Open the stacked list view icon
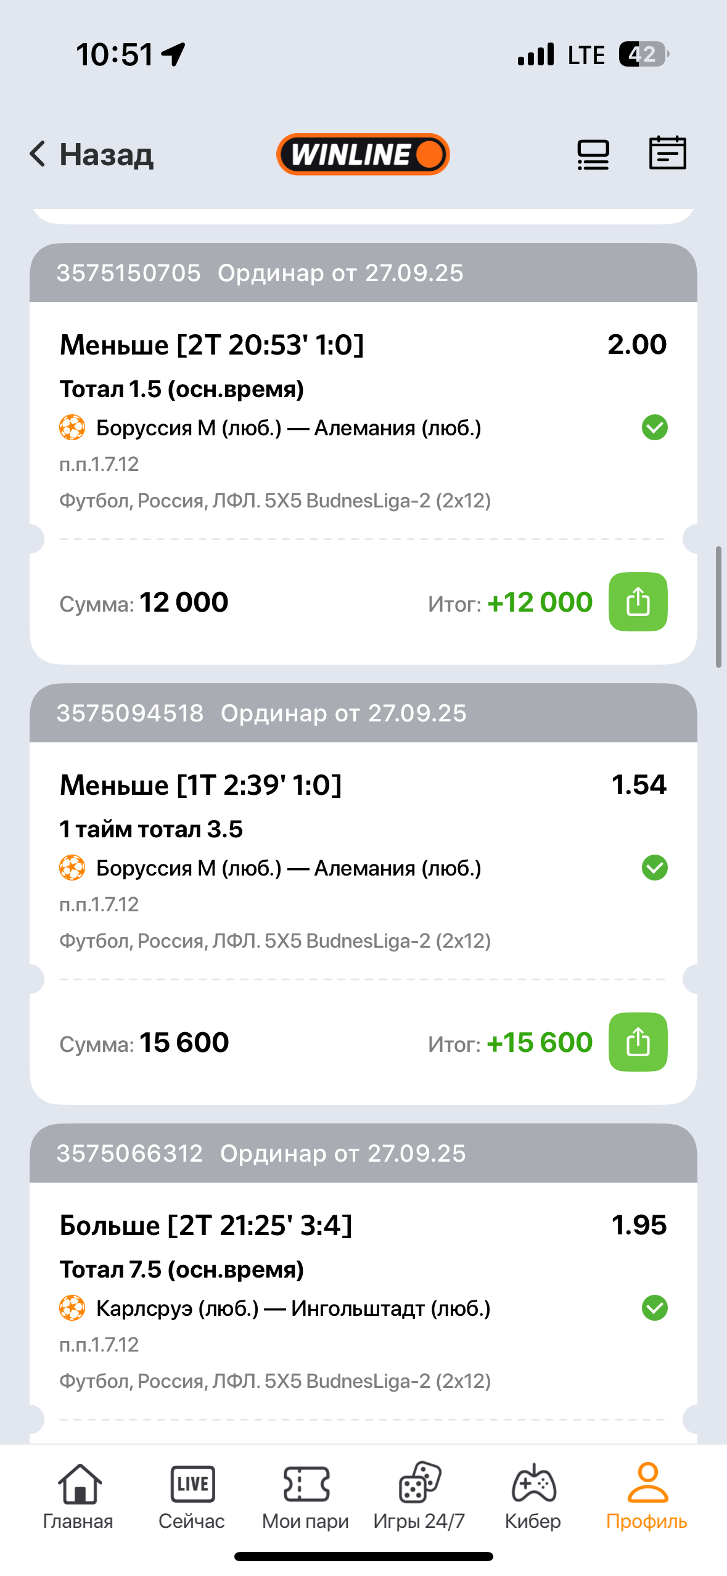 pos(593,154)
